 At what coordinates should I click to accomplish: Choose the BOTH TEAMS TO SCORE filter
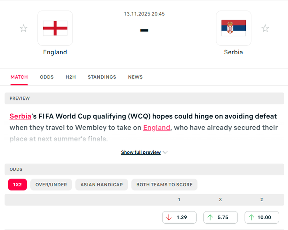click(164, 185)
